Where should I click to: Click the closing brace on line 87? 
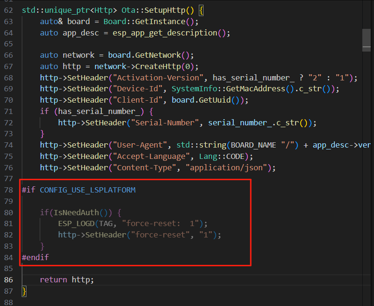pos(24,291)
